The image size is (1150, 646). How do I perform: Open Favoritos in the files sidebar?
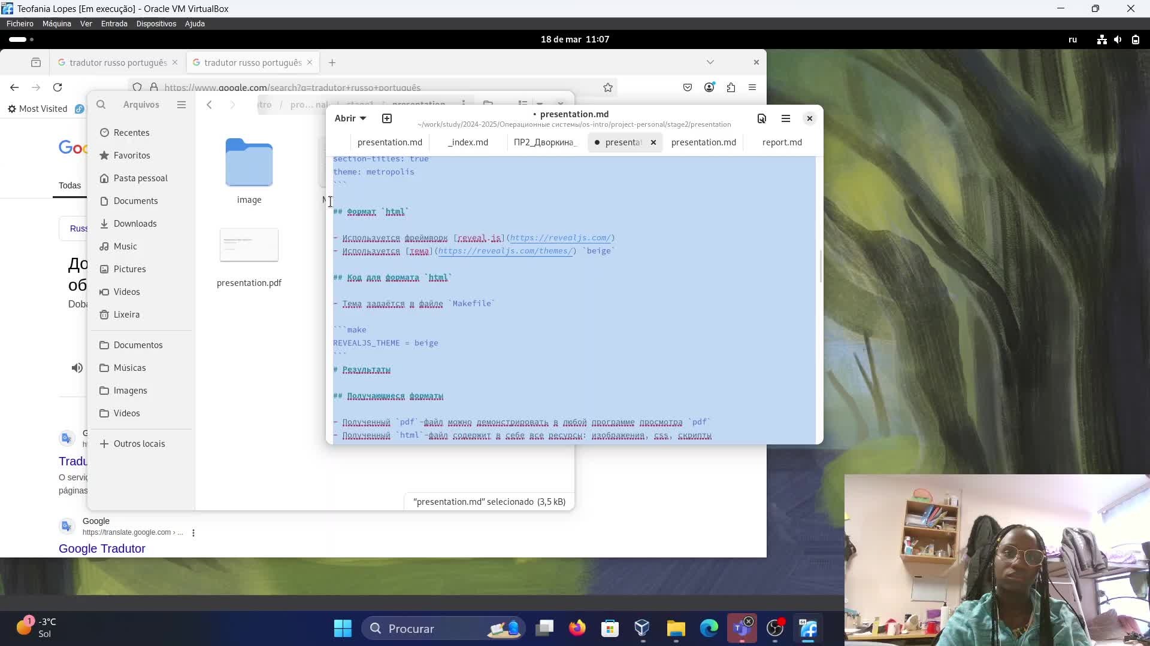coord(141,156)
